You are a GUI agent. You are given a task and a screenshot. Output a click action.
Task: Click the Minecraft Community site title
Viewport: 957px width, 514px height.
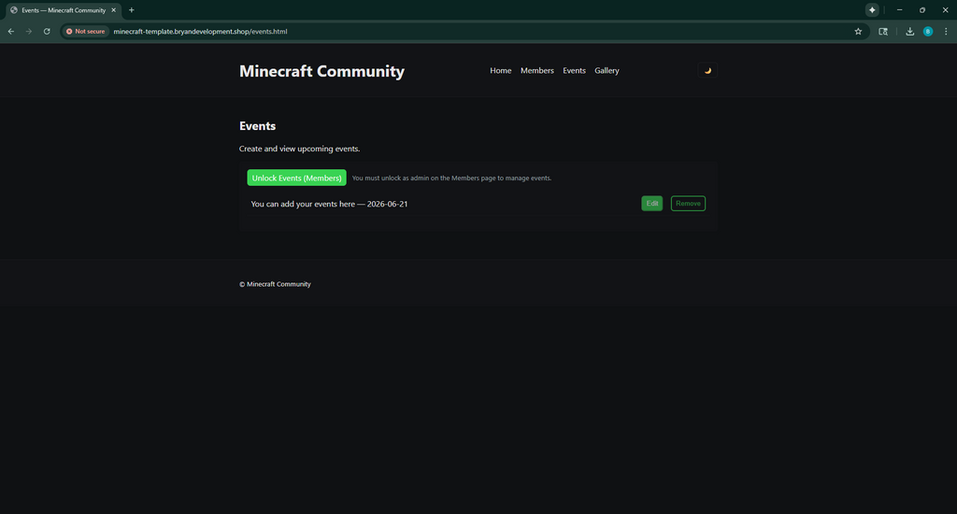[321, 72]
